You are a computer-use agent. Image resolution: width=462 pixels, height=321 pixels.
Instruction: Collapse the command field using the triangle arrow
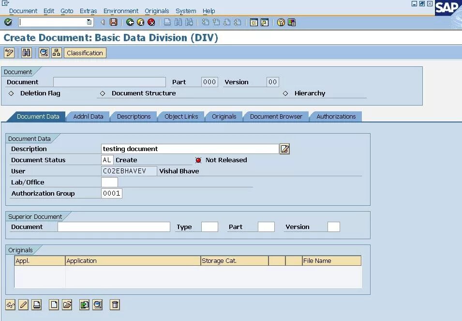click(x=103, y=22)
